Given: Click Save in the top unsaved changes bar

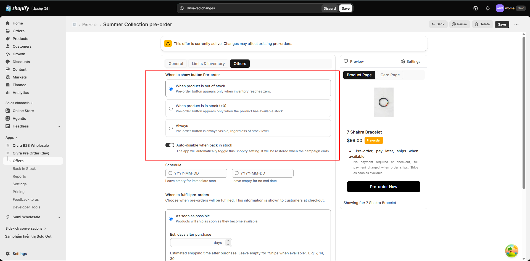Looking at the screenshot, I should click(346, 8).
